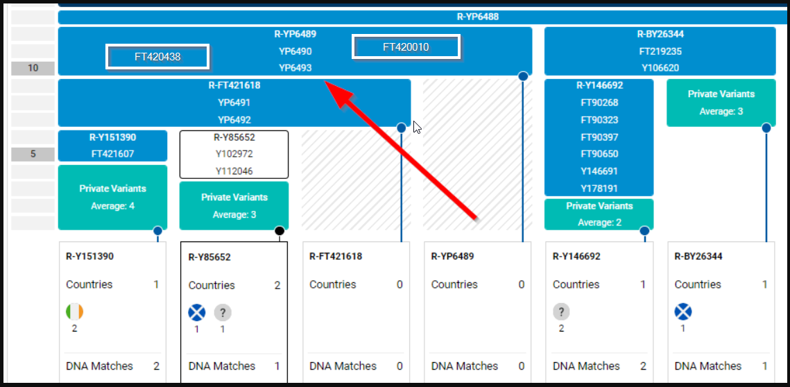The image size is (790, 387).
Task: Click the FT420010 label box
Action: click(x=406, y=47)
